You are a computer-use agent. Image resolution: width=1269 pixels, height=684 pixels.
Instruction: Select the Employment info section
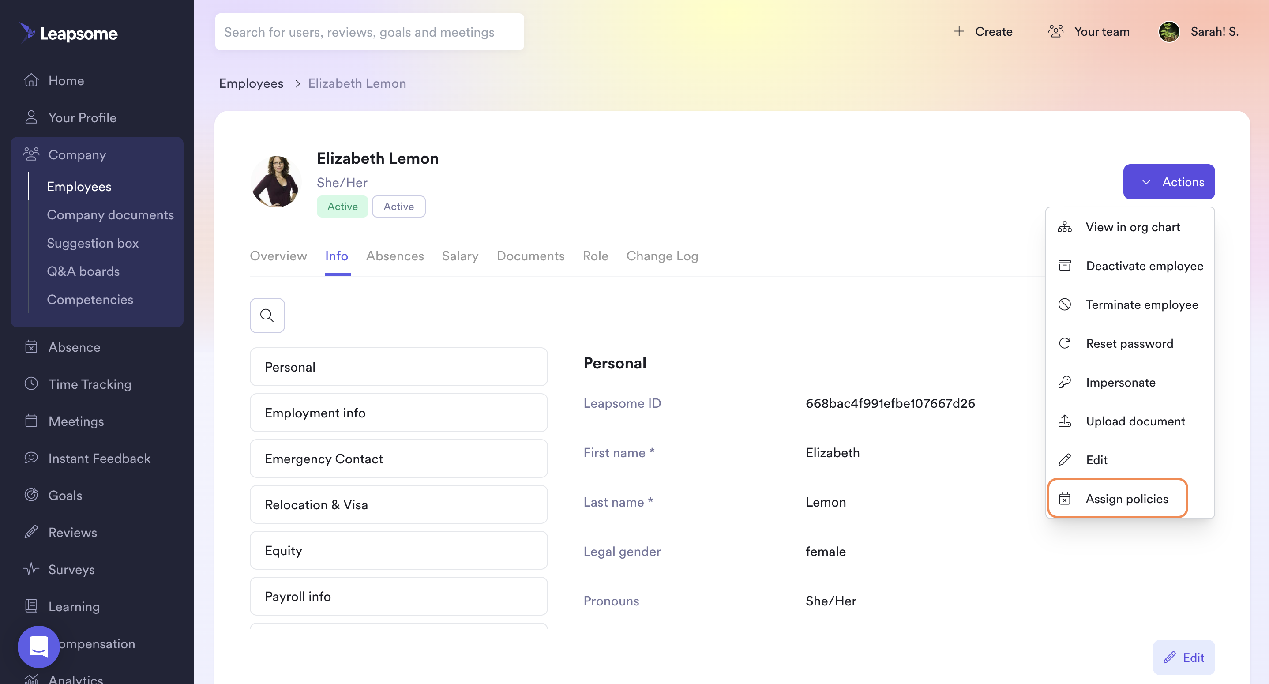click(398, 413)
